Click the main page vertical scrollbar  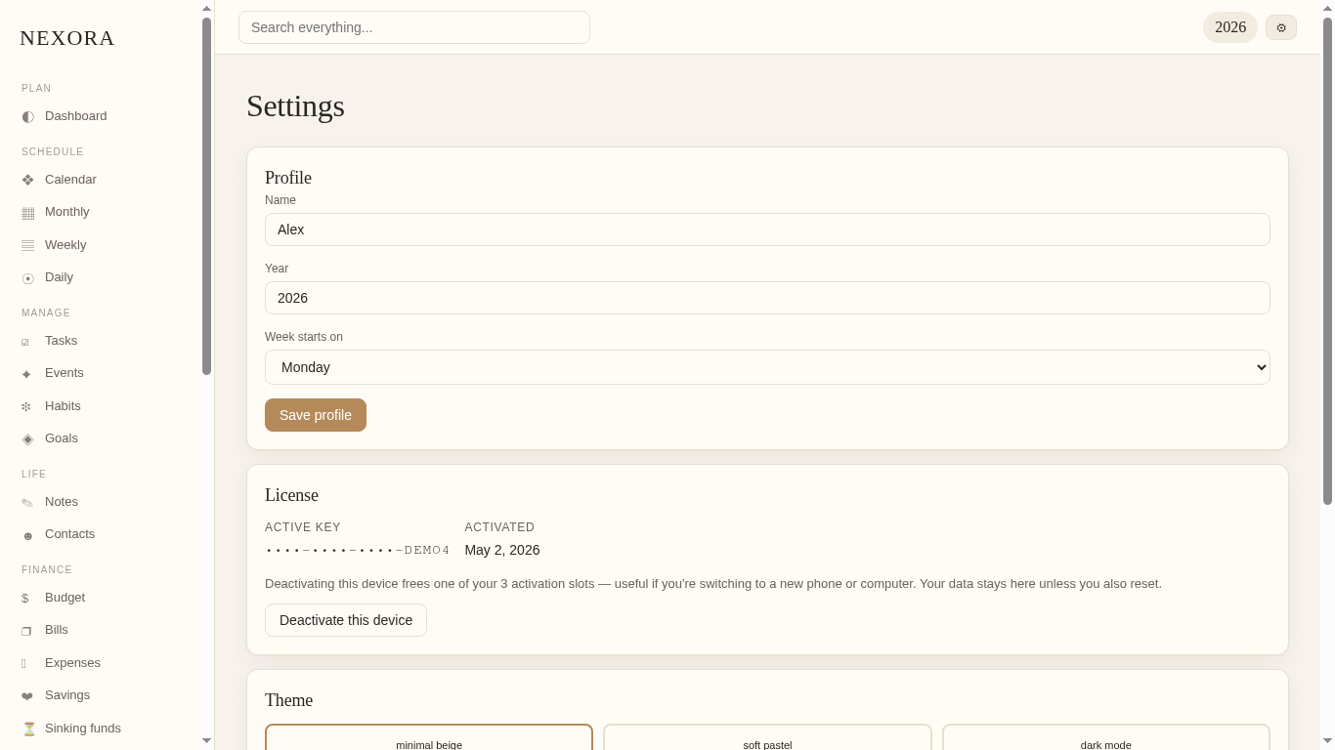[x=1327, y=260]
